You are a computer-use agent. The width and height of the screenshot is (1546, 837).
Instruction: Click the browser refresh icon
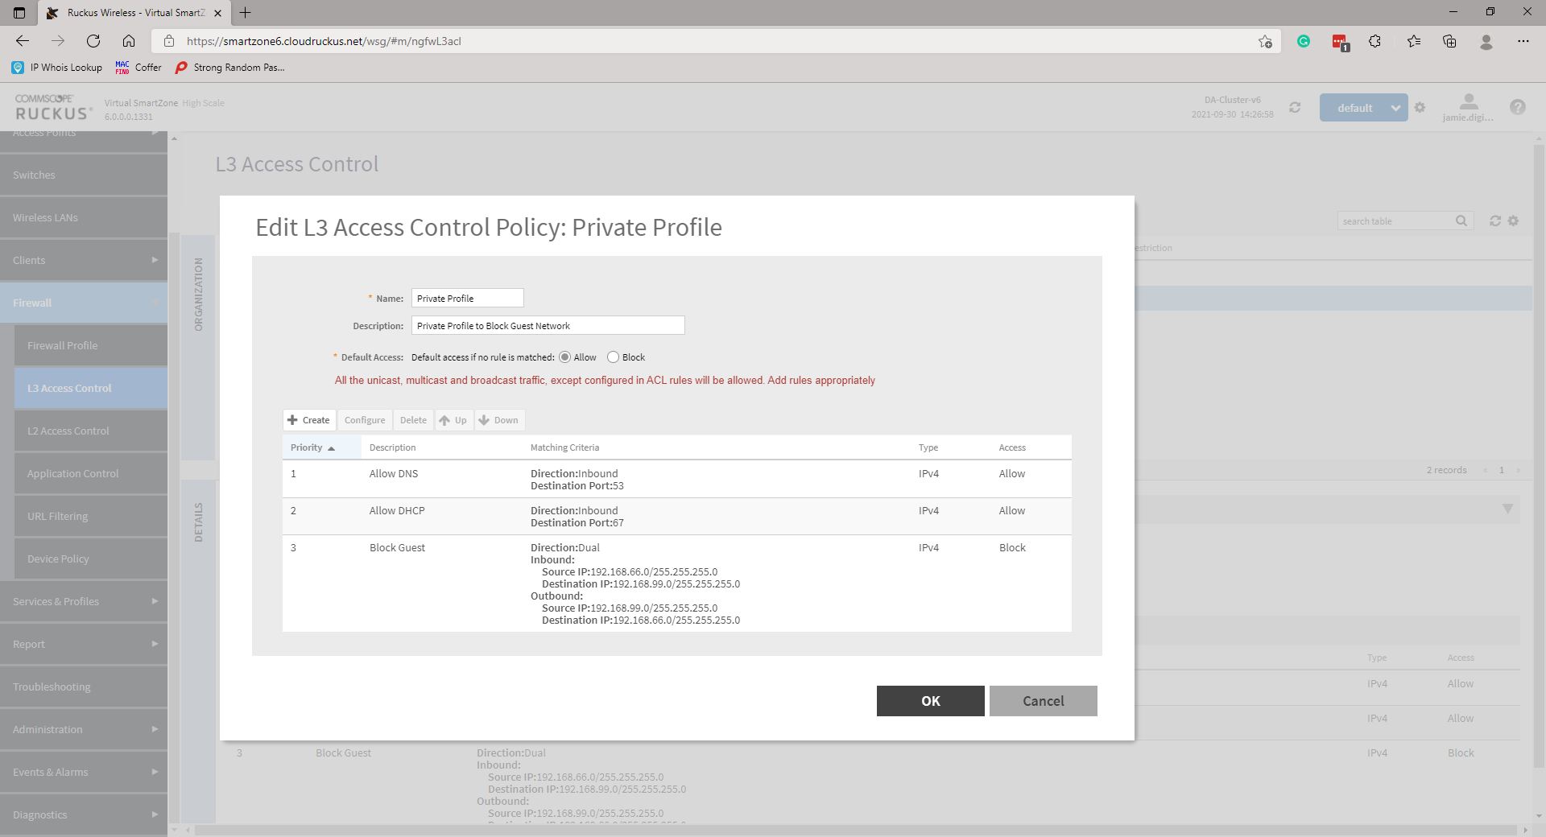93,41
